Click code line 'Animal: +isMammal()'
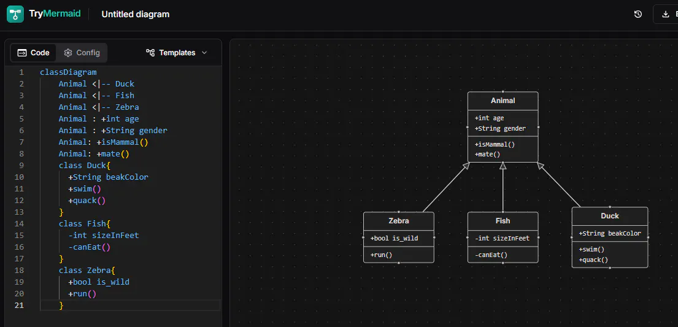This screenshot has width=678, height=327. [103, 142]
